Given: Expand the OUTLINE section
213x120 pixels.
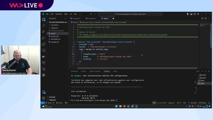Looking at the screenshot, I should (52, 97).
